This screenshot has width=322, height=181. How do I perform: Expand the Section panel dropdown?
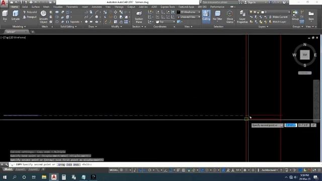click(x=137, y=27)
